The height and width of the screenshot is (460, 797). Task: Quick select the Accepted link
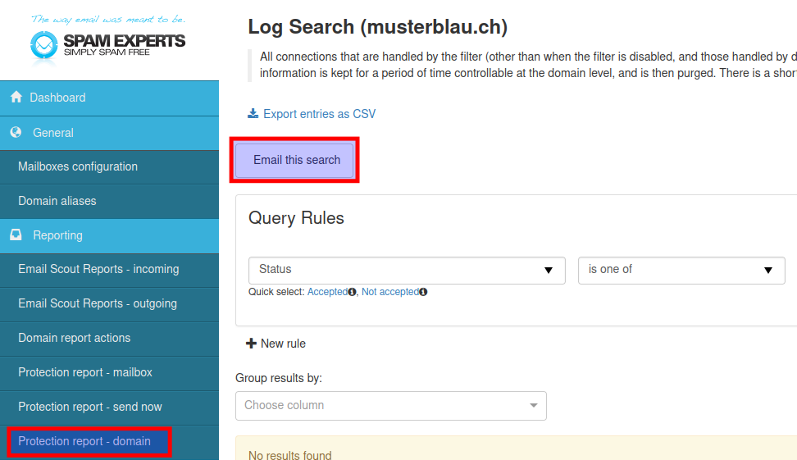pos(327,292)
